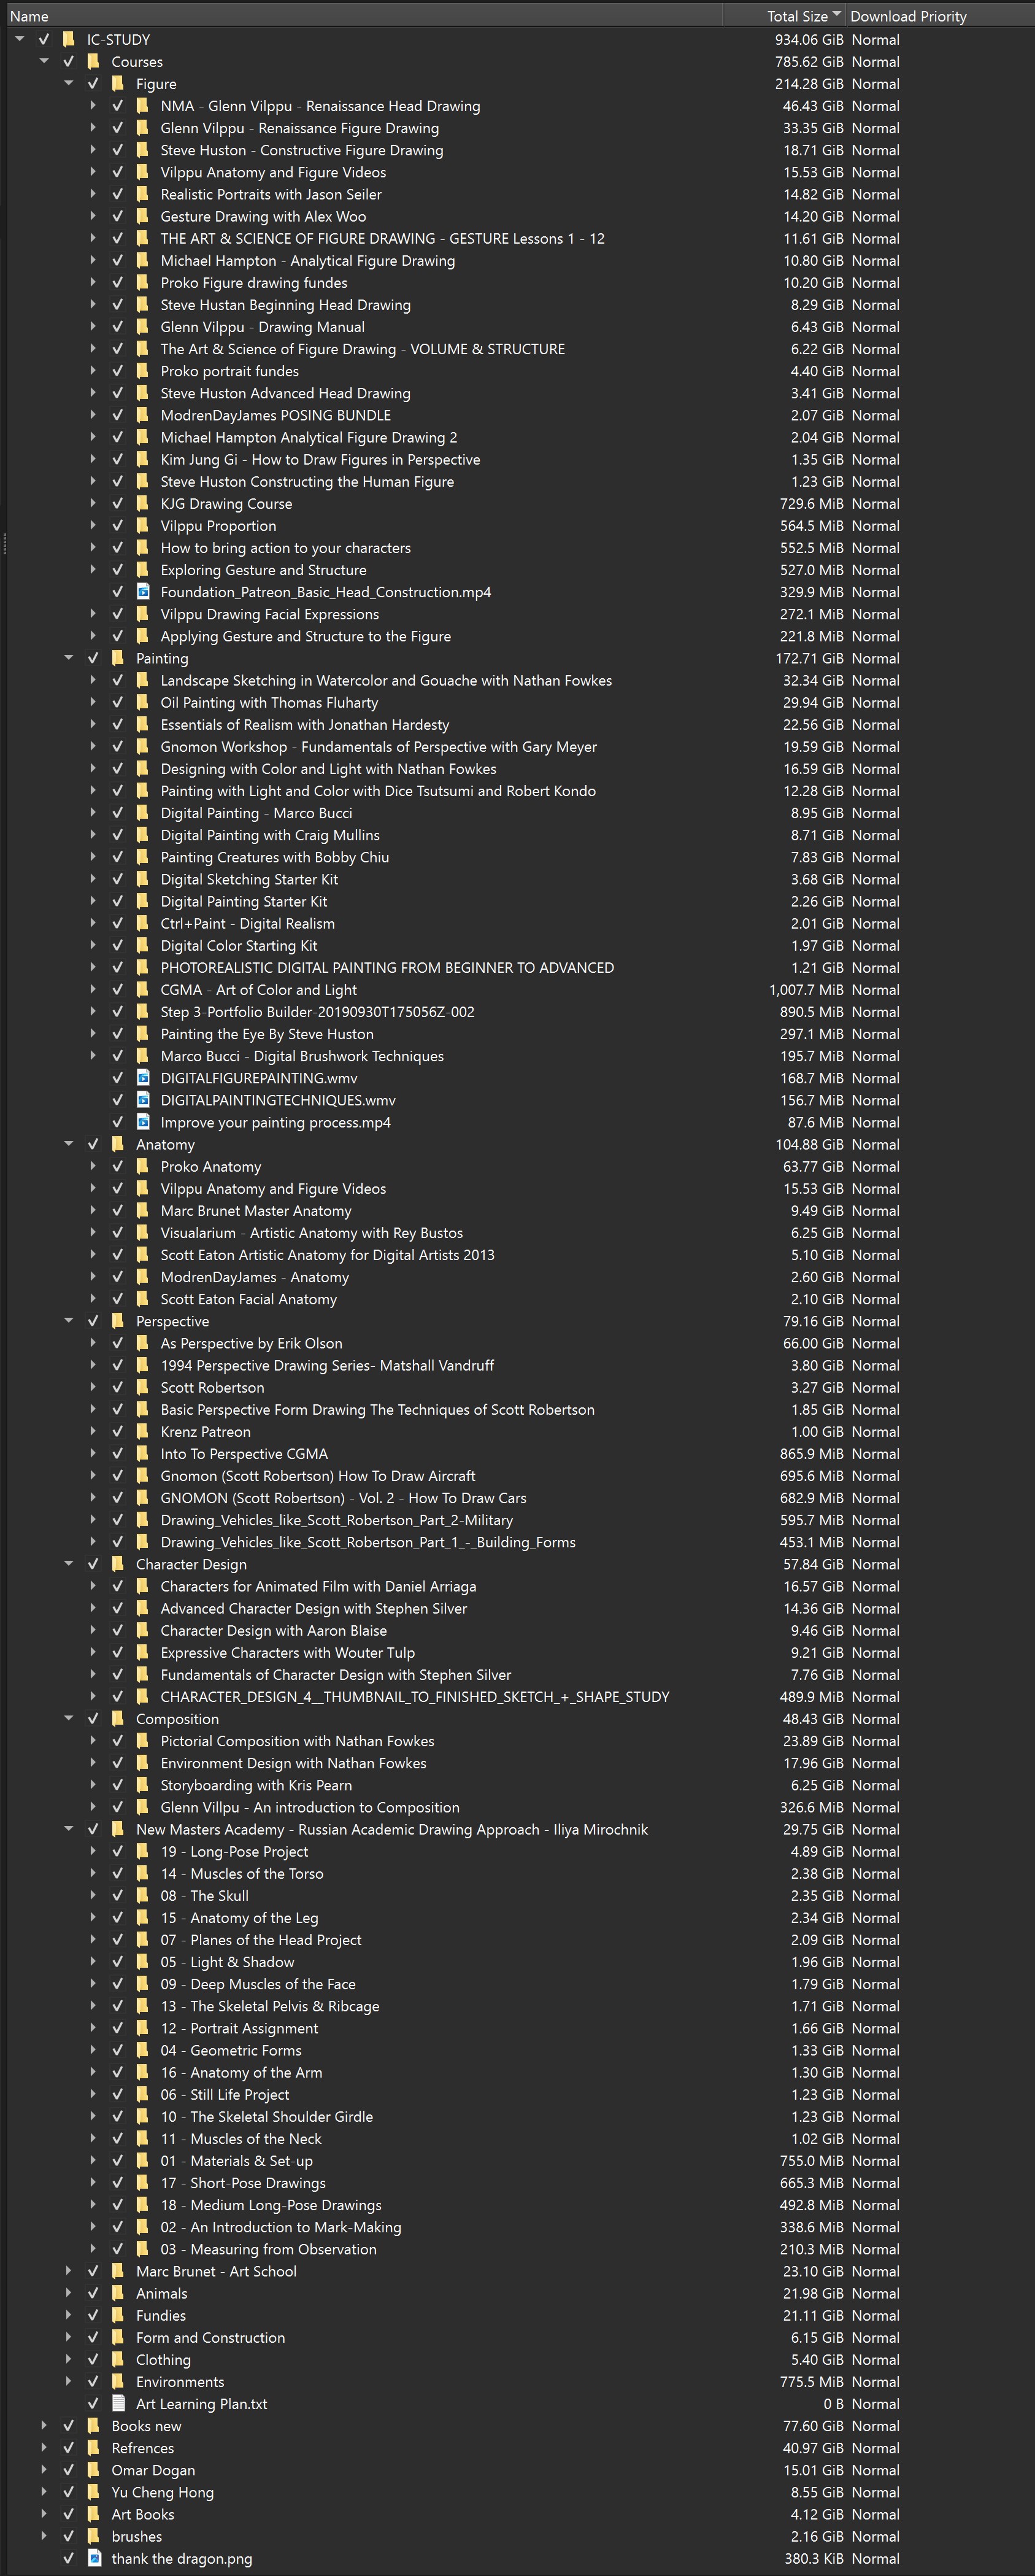Click the Clothing folder icon
The height and width of the screenshot is (2576, 1035).
click(118, 2359)
